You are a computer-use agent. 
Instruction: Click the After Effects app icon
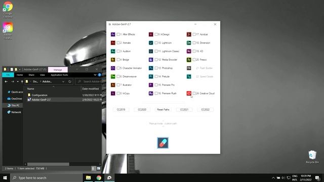113,34
